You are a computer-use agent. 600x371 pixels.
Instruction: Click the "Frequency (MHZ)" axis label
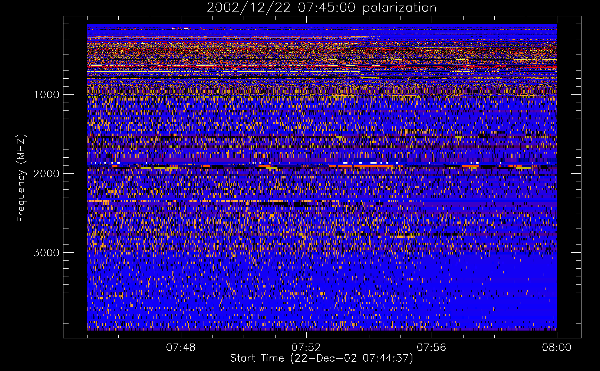(x=21, y=178)
